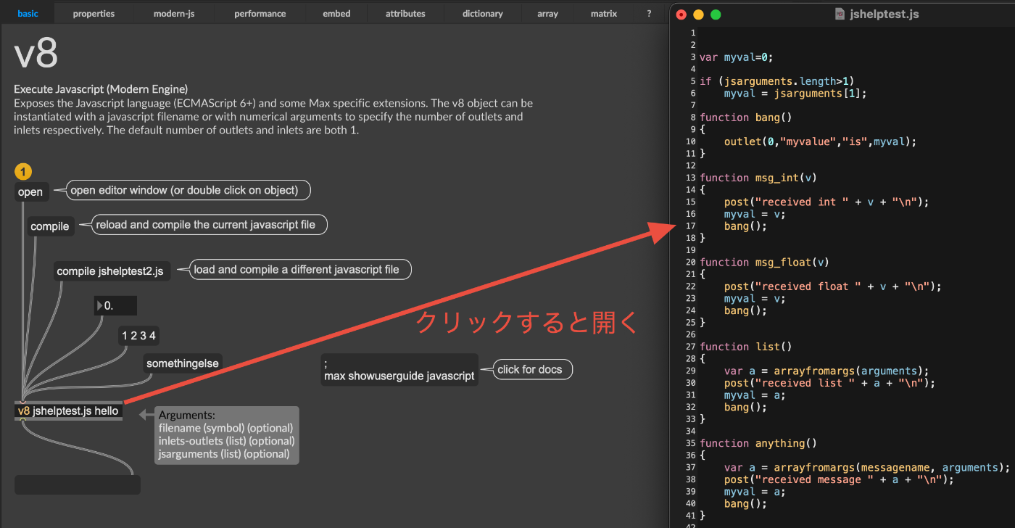Click the open message box
Image resolution: width=1015 pixels, height=528 pixels.
30,192
